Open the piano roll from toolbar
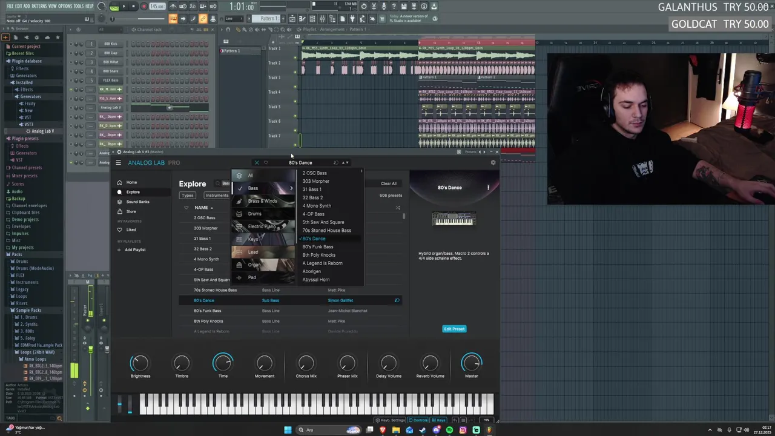The image size is (775, 436). coord(301,19)
